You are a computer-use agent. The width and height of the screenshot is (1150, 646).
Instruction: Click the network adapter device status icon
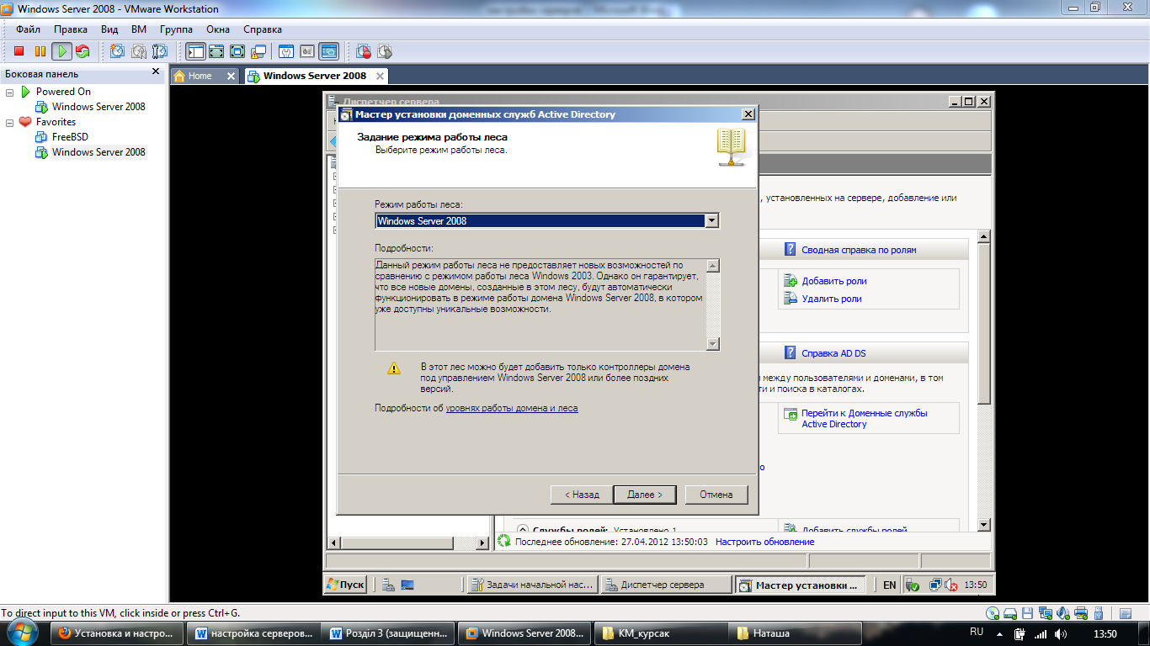click(x=1046, y=613)
